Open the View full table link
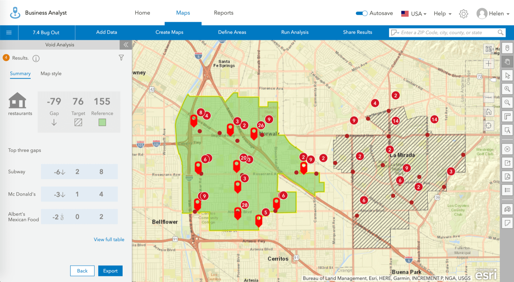This screenshot has width=514, height=282. (109, 240)
